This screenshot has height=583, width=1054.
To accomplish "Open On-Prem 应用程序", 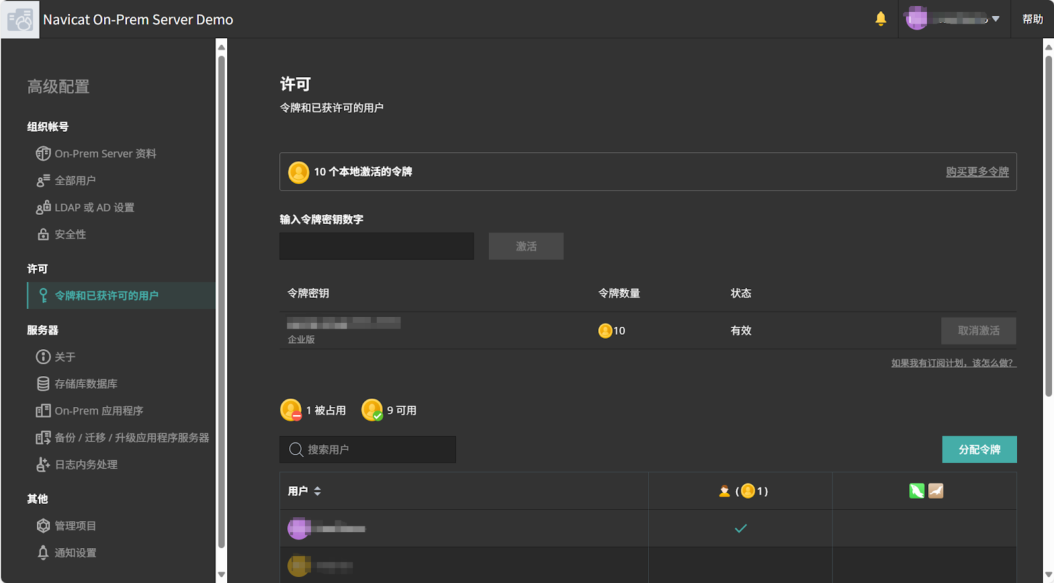I will 99,411.
